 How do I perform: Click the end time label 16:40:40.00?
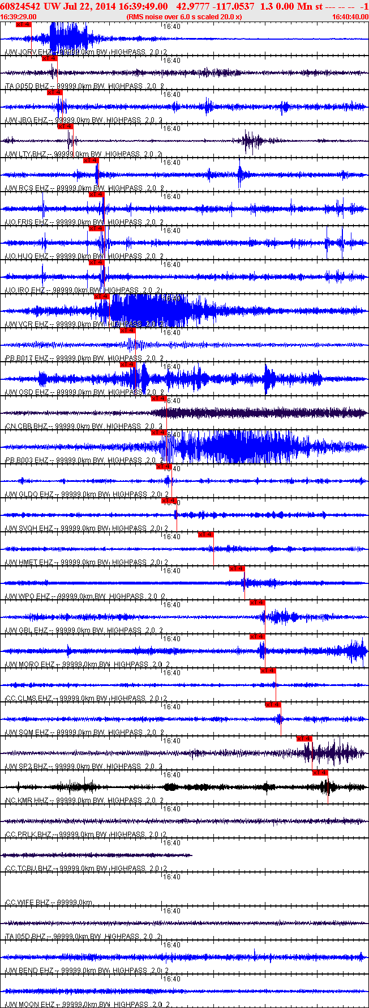[x=350, y=17]
